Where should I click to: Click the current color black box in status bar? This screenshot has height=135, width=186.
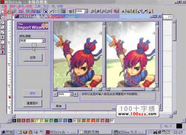point(179,126)
